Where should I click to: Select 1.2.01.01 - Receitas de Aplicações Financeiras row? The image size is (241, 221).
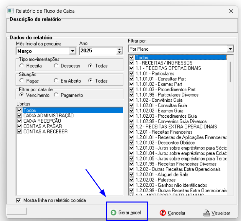pyautogui.click(x=178, y=137)
